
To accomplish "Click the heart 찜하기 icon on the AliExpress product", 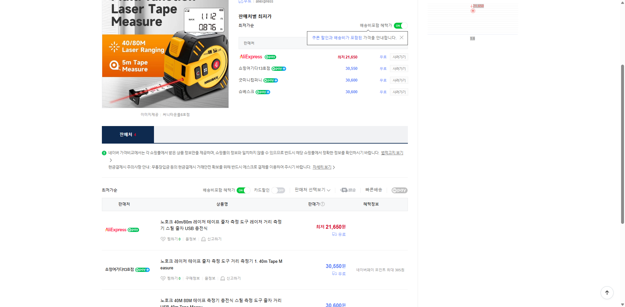I will (x=163, y=239).
